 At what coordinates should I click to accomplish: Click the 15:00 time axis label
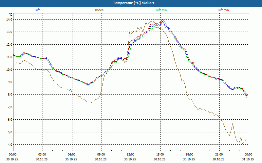[x=160, y=155]
